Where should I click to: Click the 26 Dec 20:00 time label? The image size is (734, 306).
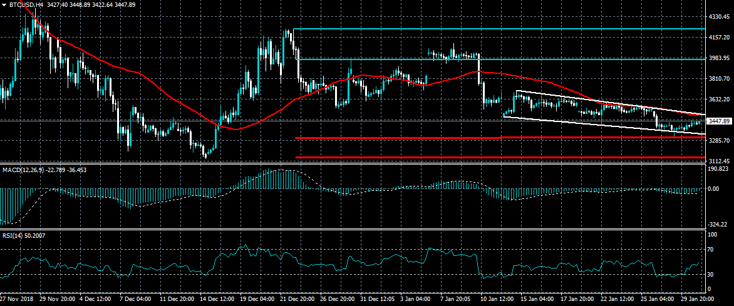coord(338,298)
